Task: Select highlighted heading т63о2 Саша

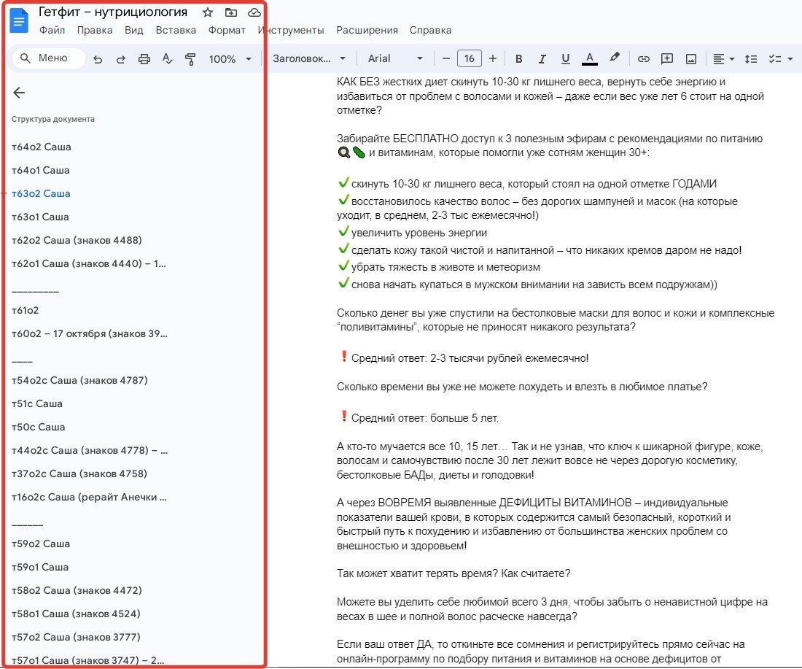Action: [x=41, y=193]
